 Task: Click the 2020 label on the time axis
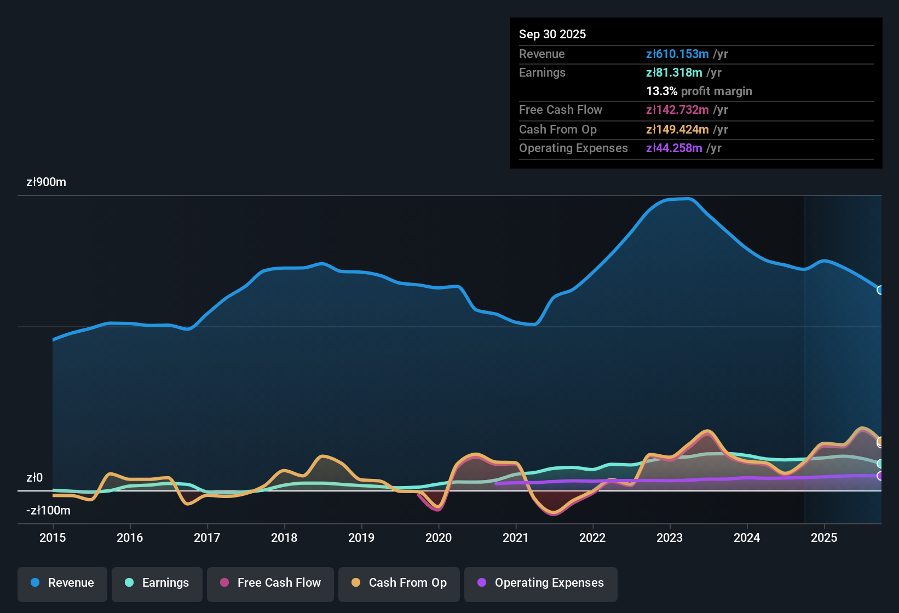tap(439, 538)
